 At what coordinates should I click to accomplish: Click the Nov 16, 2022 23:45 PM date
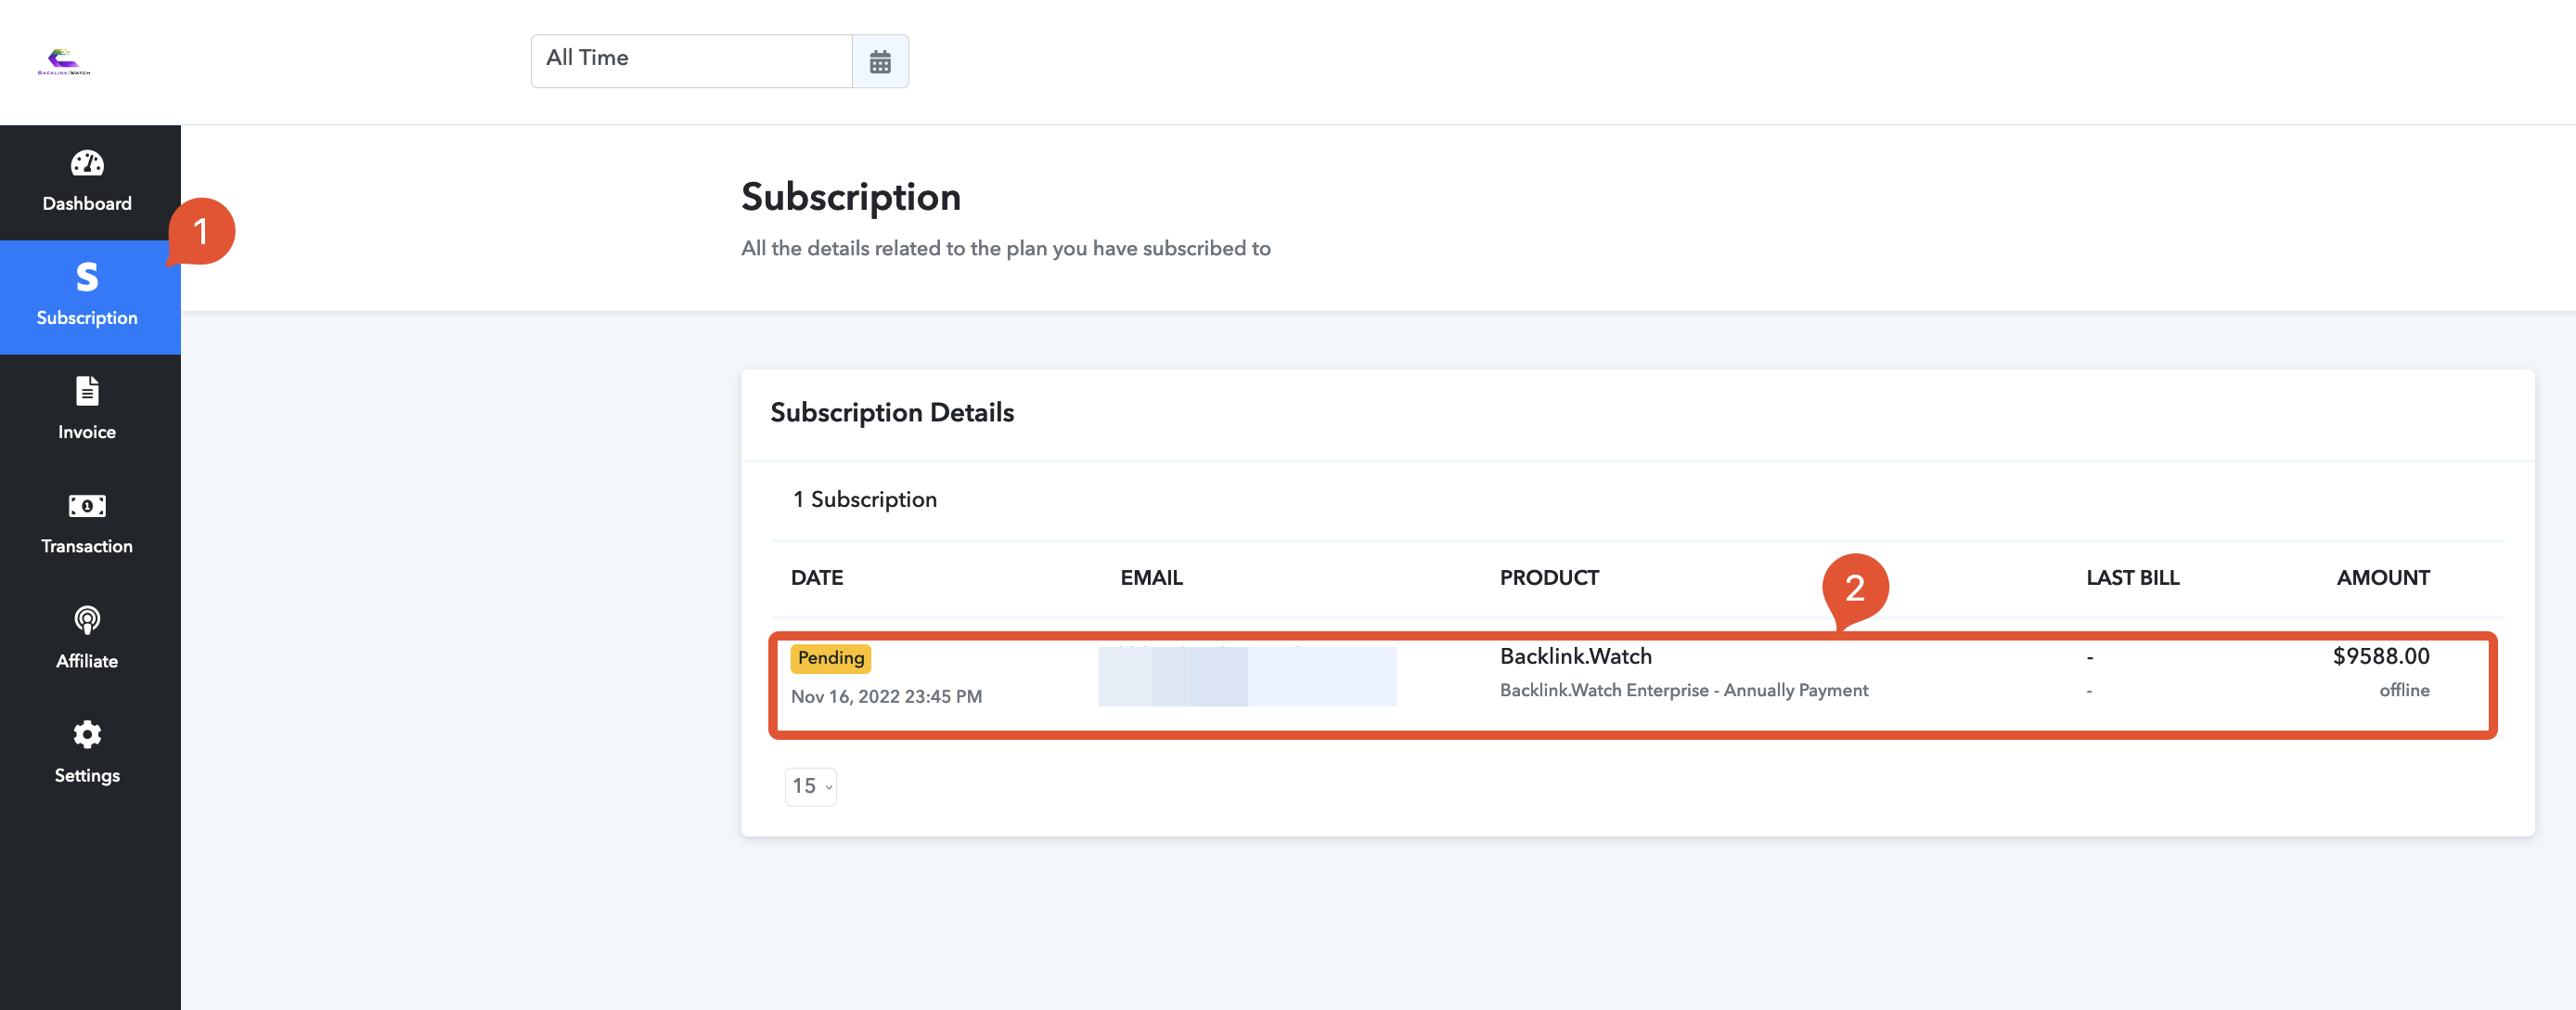point(886,697)
